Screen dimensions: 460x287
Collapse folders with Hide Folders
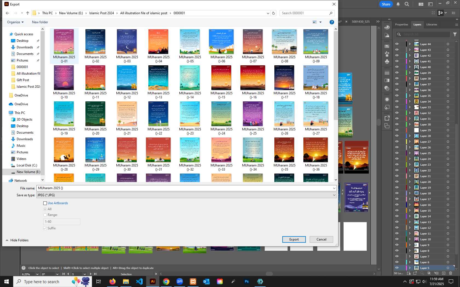(x=17, y=240)
